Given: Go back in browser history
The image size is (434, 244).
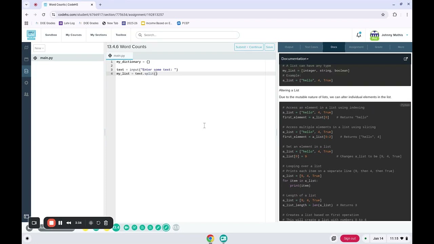Looking at the screenshot, I should pos(27,15).
